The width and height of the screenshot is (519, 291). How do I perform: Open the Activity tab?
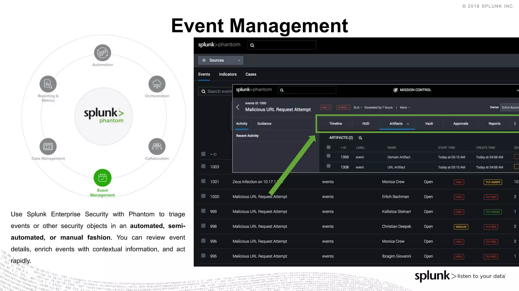[242, 124]
